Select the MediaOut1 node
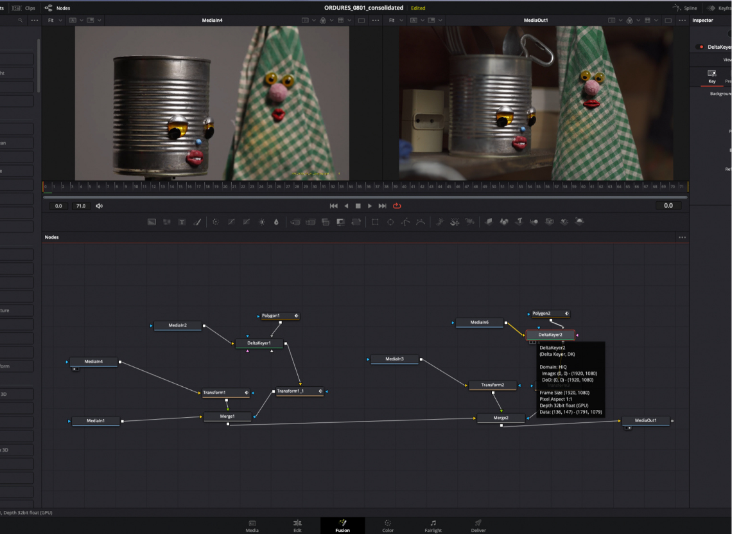Viewport: 732px width, 534px height. click(645, 420)
